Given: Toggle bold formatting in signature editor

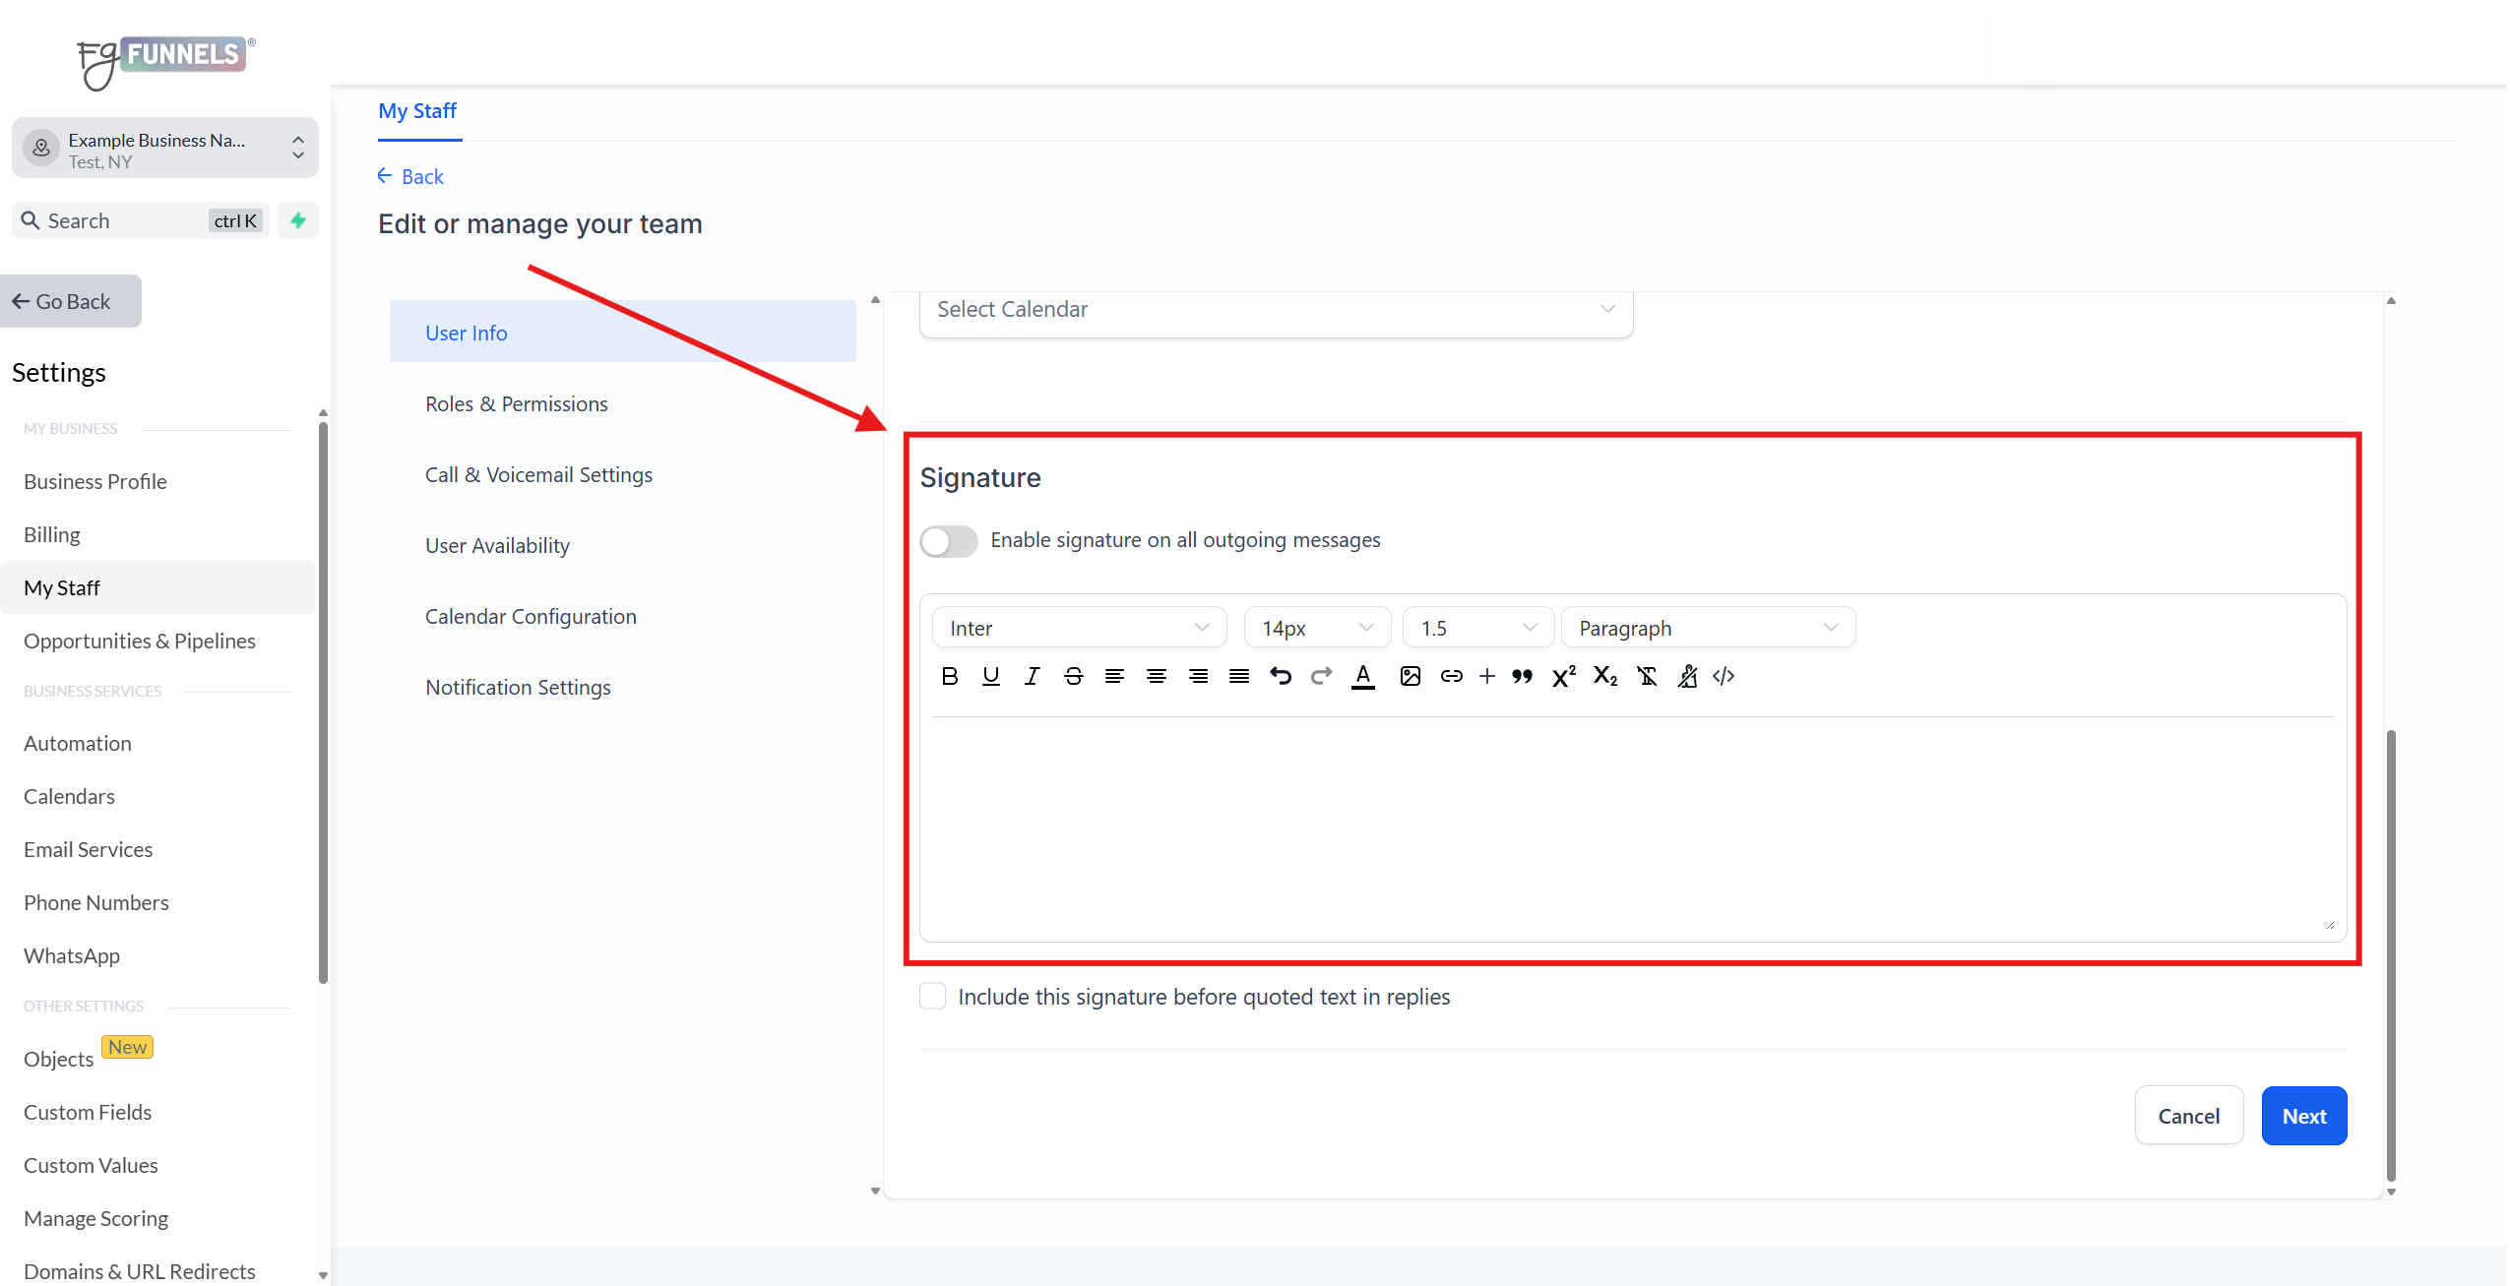Looking at the screenshot, I should tap(949, 676).
